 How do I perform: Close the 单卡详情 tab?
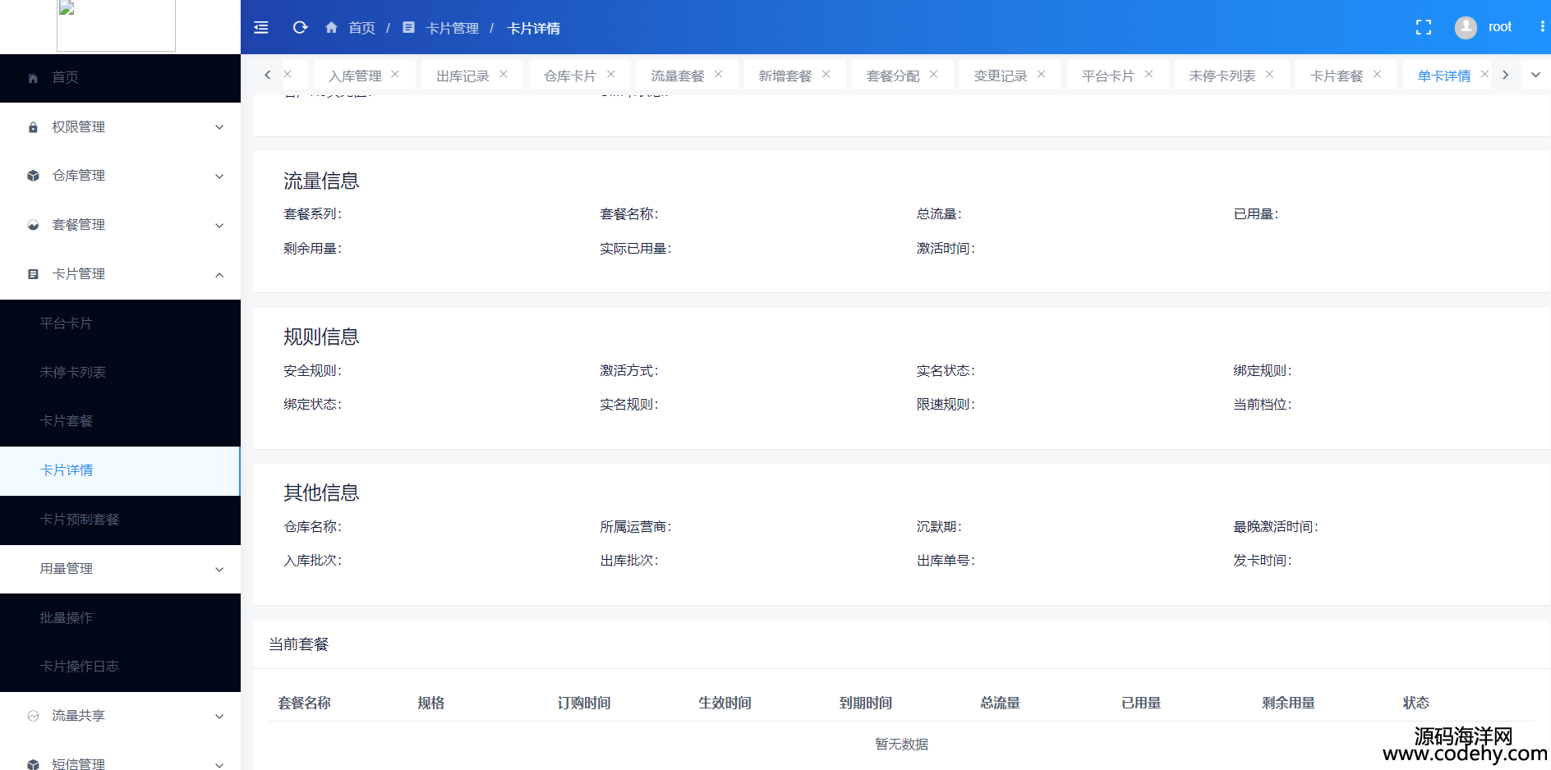[1484, 74]
